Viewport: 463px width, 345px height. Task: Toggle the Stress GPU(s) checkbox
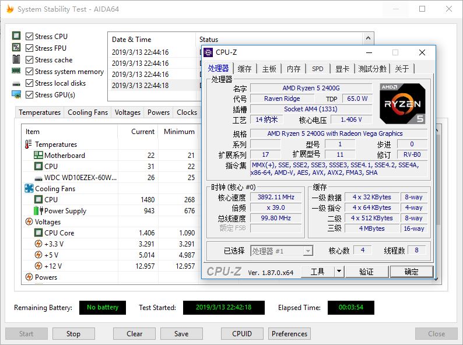point(29,95)
